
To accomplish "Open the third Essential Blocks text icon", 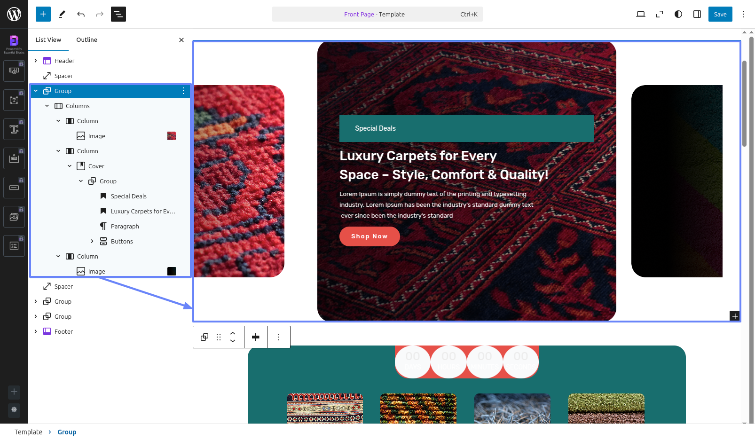I will [14, 129].
